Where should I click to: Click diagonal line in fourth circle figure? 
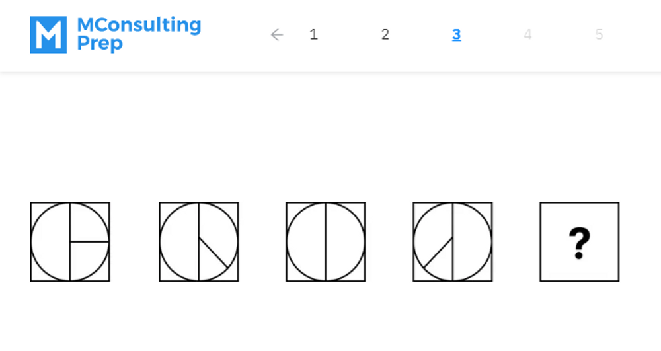[x=438, y=253]
